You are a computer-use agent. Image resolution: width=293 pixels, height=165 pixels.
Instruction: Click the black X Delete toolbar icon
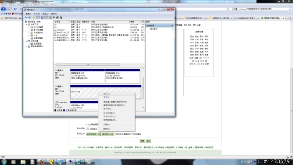coord(54,17)
